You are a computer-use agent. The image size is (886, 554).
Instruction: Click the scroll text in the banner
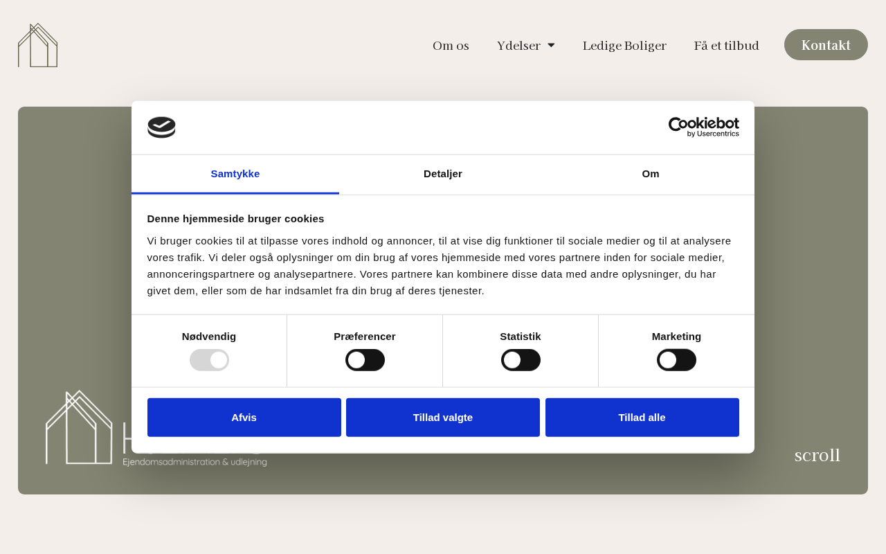point(817,456)
